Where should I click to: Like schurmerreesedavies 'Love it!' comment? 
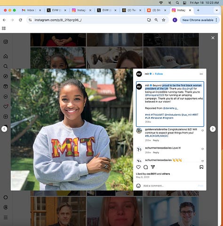(x=202, y=149)
